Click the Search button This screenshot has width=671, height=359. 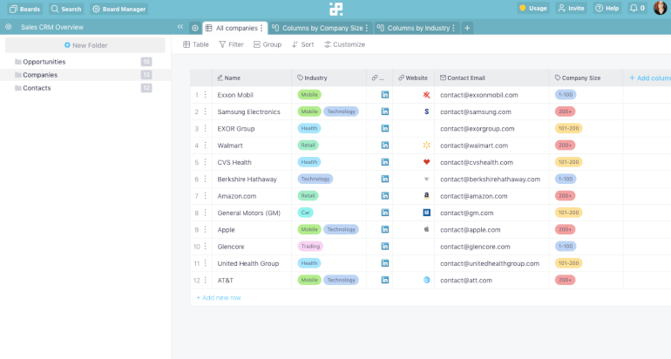click(x=66, y=9)
